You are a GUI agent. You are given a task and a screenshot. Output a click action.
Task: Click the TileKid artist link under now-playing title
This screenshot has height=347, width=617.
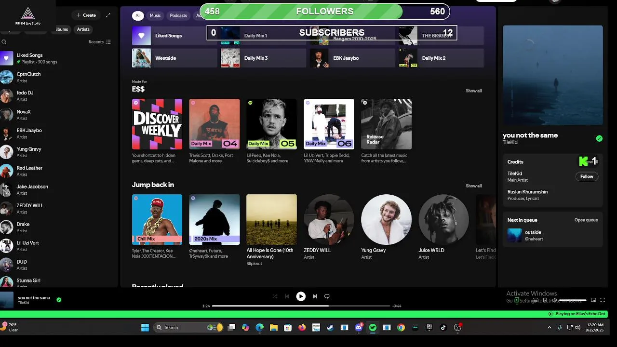[510, 143]
